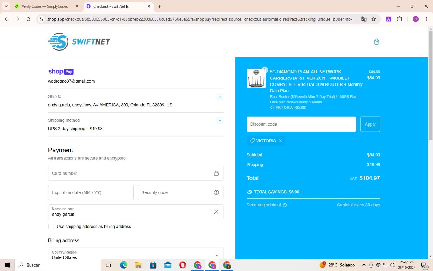Open tab search dropdown arrow
The width and height of the screenshot is (433, 271).
6,6
